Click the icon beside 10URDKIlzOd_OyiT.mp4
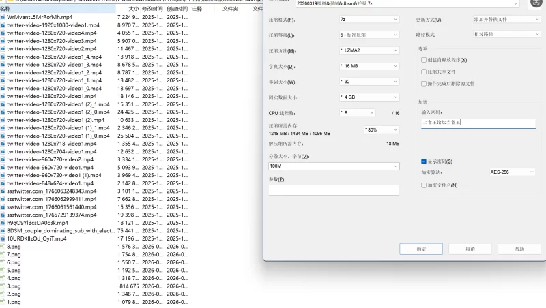Viewport: 546px width, 308px height. tap(3, 238)
